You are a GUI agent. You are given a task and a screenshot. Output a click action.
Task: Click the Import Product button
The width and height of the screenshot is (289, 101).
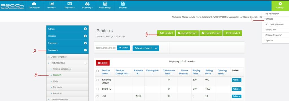click(187, 33)
